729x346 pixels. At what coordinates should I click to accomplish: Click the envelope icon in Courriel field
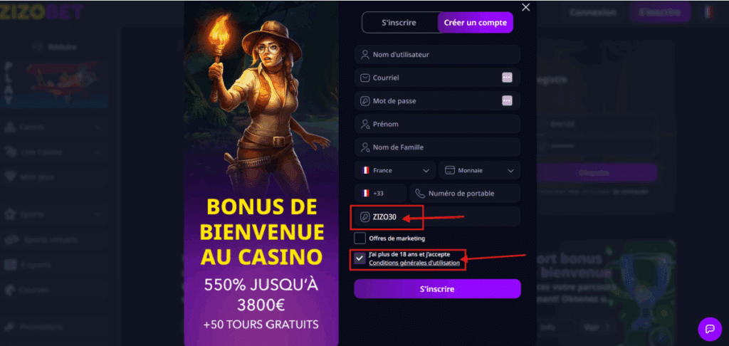tap(365, 78)
